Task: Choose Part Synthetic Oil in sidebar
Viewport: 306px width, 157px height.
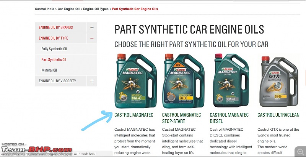Action: tap(54, 60)
